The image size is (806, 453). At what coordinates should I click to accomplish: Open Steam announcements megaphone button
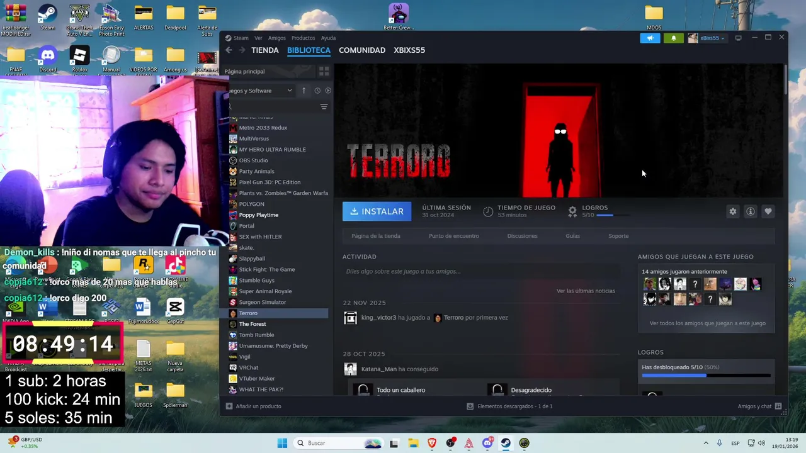[x=650, y=38]
